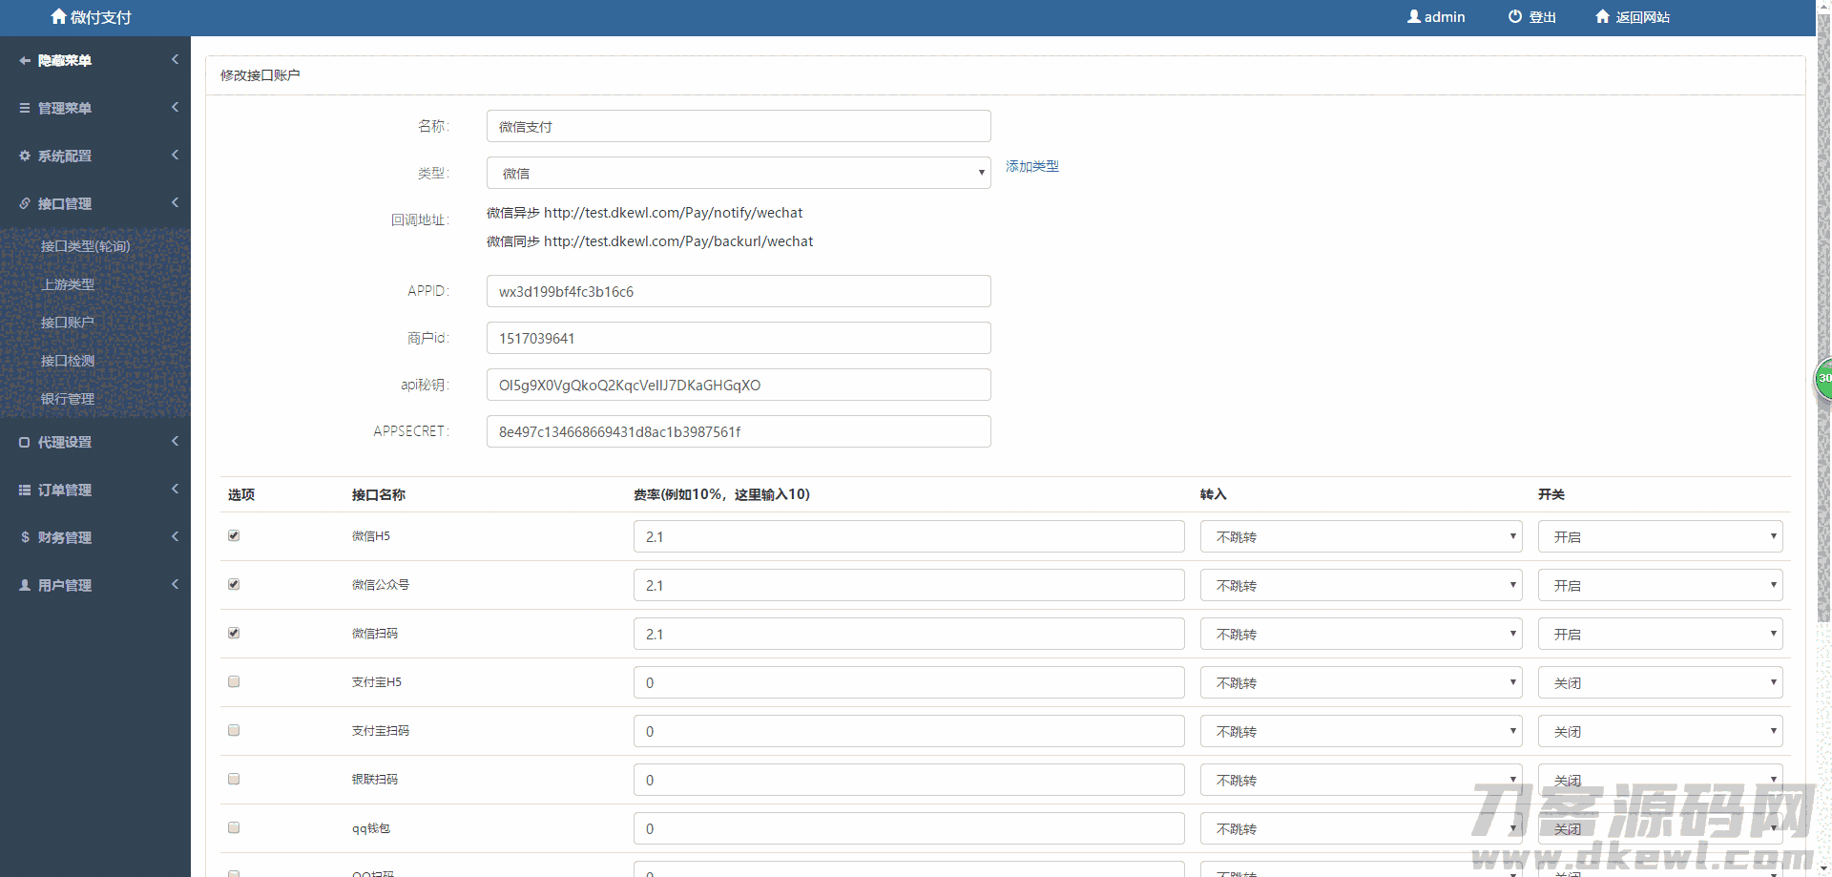Open 接口账户 in the sidebar
Screen dimensions: 1832x877
(67, 323)
